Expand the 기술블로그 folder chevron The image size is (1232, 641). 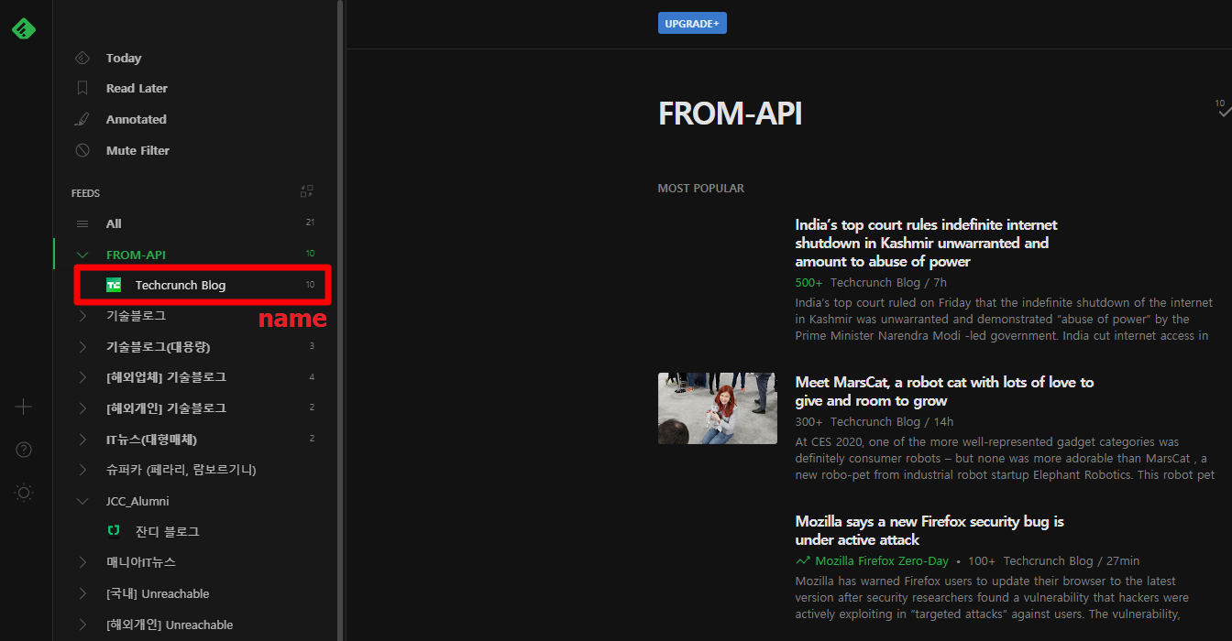82,316
